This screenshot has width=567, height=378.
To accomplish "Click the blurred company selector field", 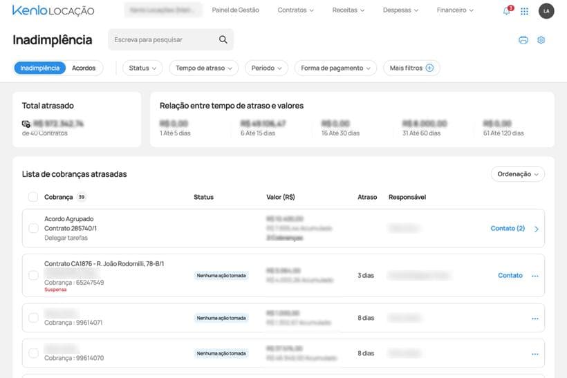I will [x=163, y=10].
